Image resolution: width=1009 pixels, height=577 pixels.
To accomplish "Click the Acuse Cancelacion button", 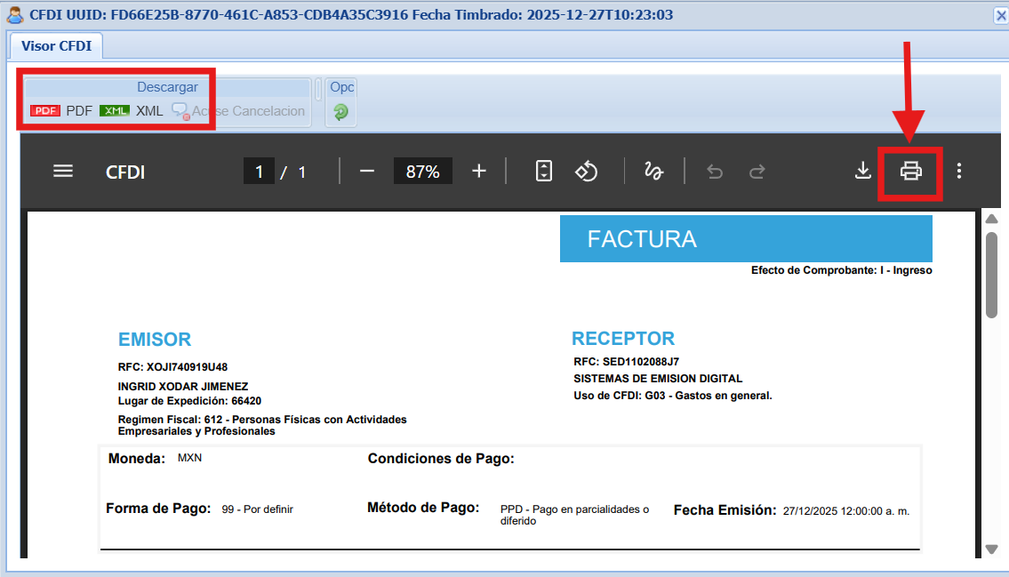I will (x=238, y=111).
